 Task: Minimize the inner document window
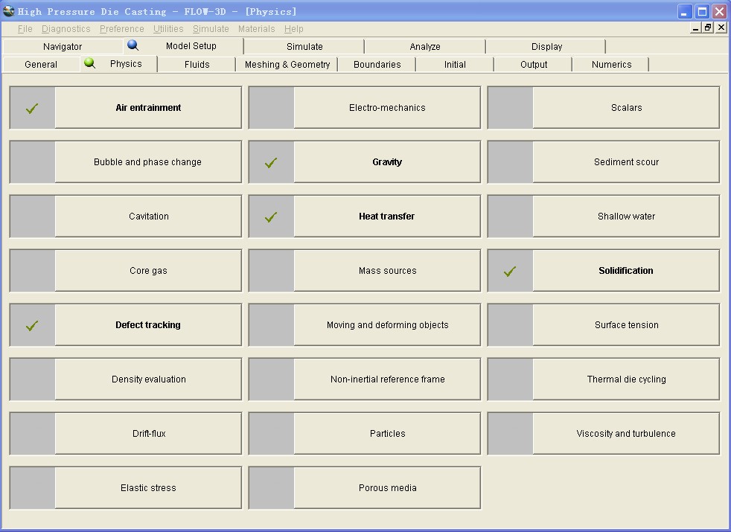pos(695,28)
